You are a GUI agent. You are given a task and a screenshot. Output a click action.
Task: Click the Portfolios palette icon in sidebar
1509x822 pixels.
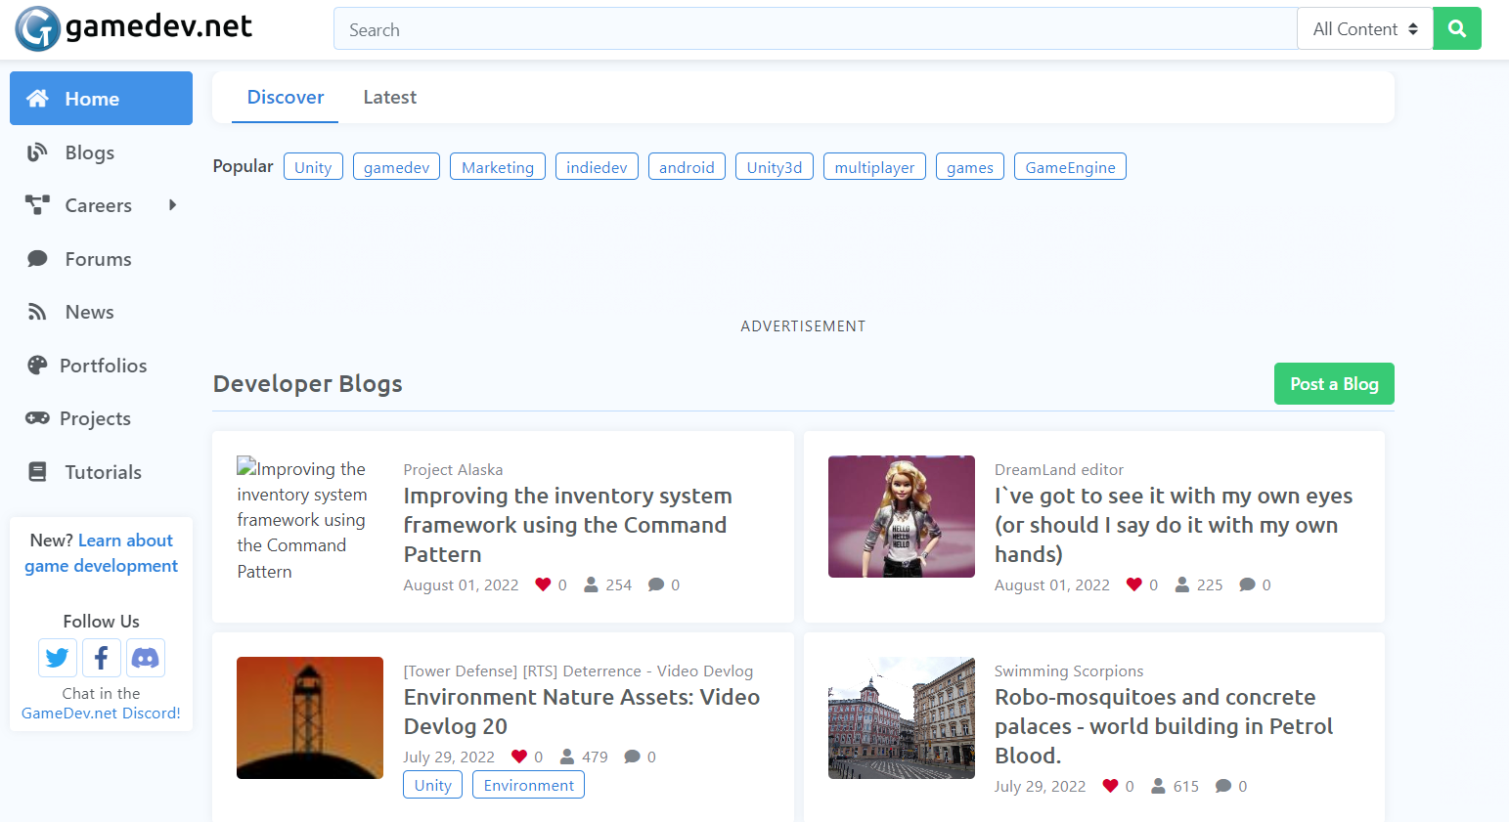click(37, 366)
